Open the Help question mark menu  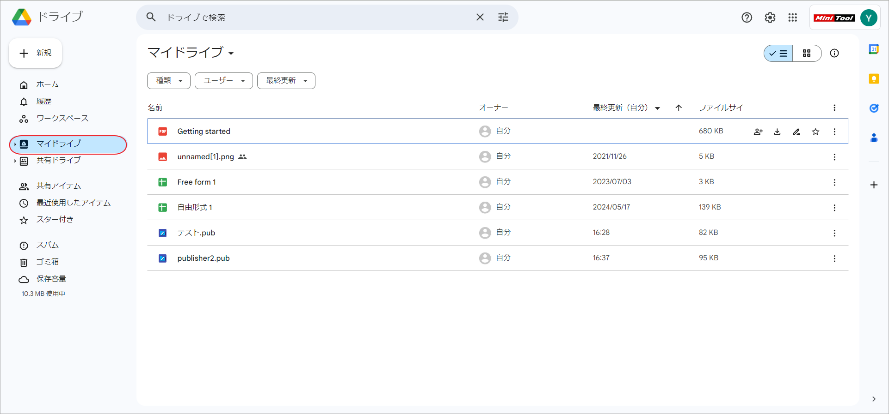click(x=747, y=18)
